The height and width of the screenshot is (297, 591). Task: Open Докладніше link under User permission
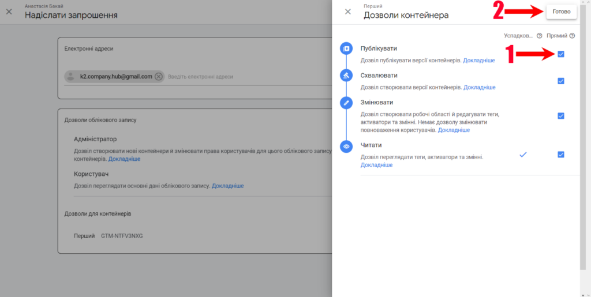[x=227, y=186]
